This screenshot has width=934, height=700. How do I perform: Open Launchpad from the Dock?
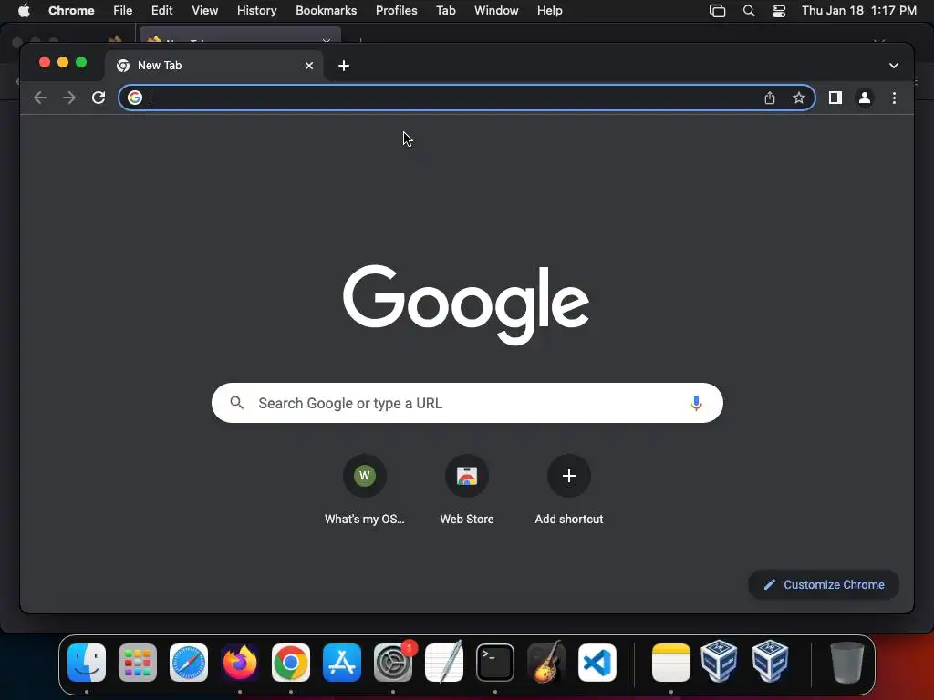138,663
